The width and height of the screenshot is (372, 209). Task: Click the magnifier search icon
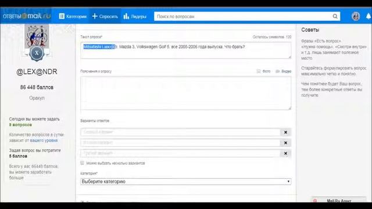pyautogui.click(x=335, y=16)
